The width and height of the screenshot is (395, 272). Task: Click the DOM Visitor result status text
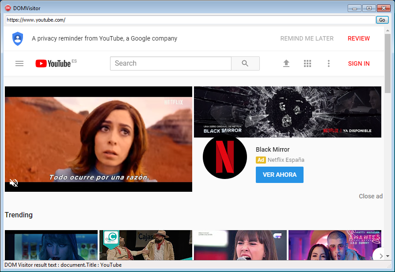pos(63,265)
